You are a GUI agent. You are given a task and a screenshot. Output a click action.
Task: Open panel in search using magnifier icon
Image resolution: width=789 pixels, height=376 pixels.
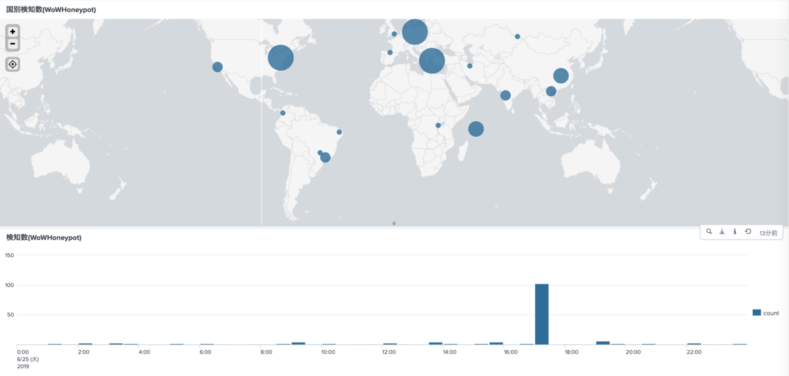709,232
